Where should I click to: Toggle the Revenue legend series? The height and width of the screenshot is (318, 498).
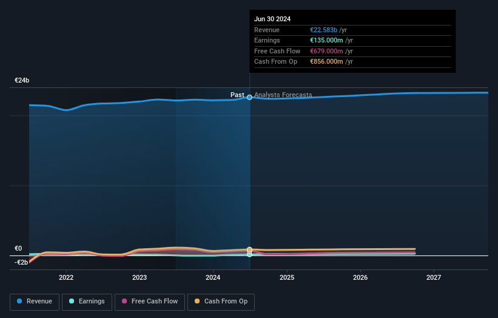(35, 302)
